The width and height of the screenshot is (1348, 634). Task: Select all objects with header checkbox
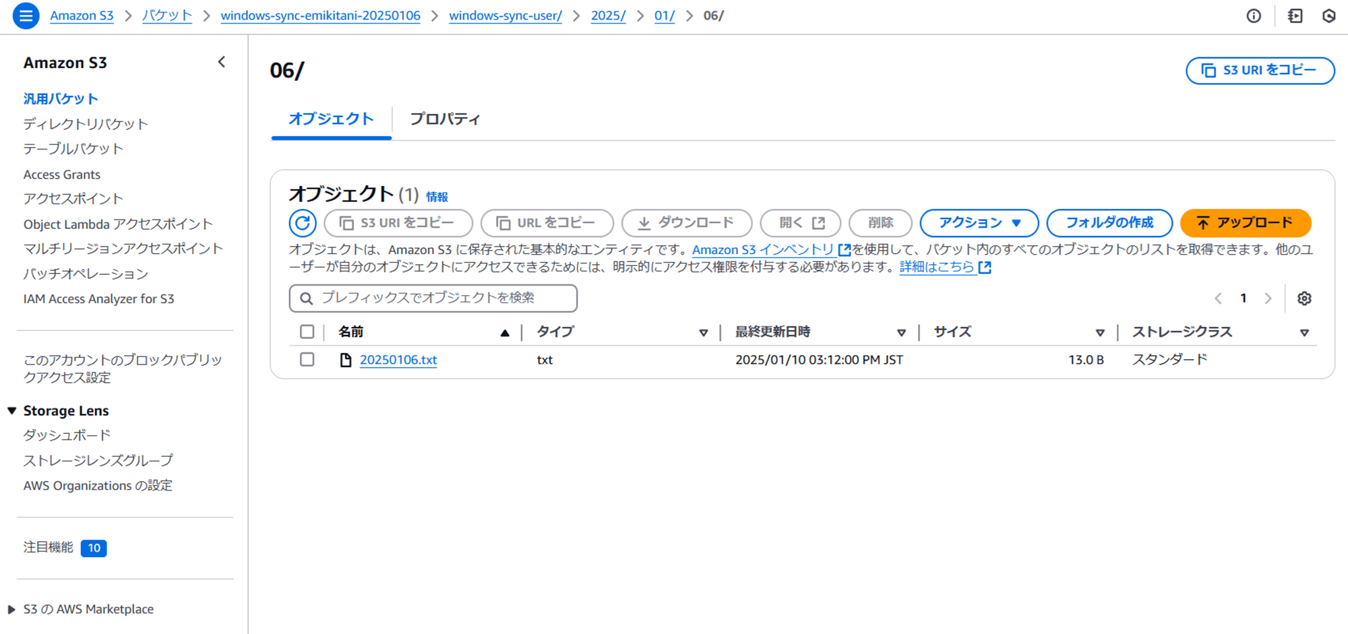pyautogui.click(x=307, y=331)
